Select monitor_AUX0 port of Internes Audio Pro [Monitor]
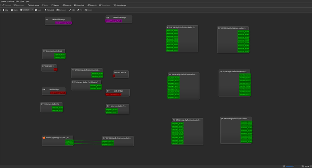Viewport: 312px width, 168px height. [96, 85]
